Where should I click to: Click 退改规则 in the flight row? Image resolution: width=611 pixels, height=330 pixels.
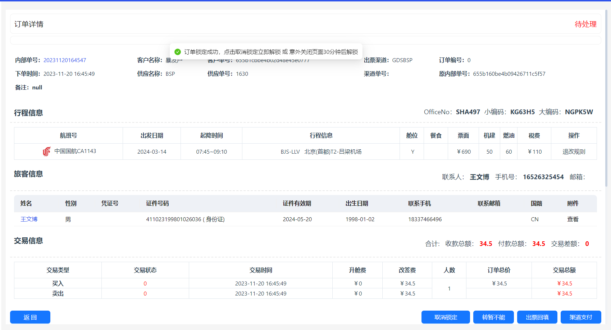(x=574, y=152)
